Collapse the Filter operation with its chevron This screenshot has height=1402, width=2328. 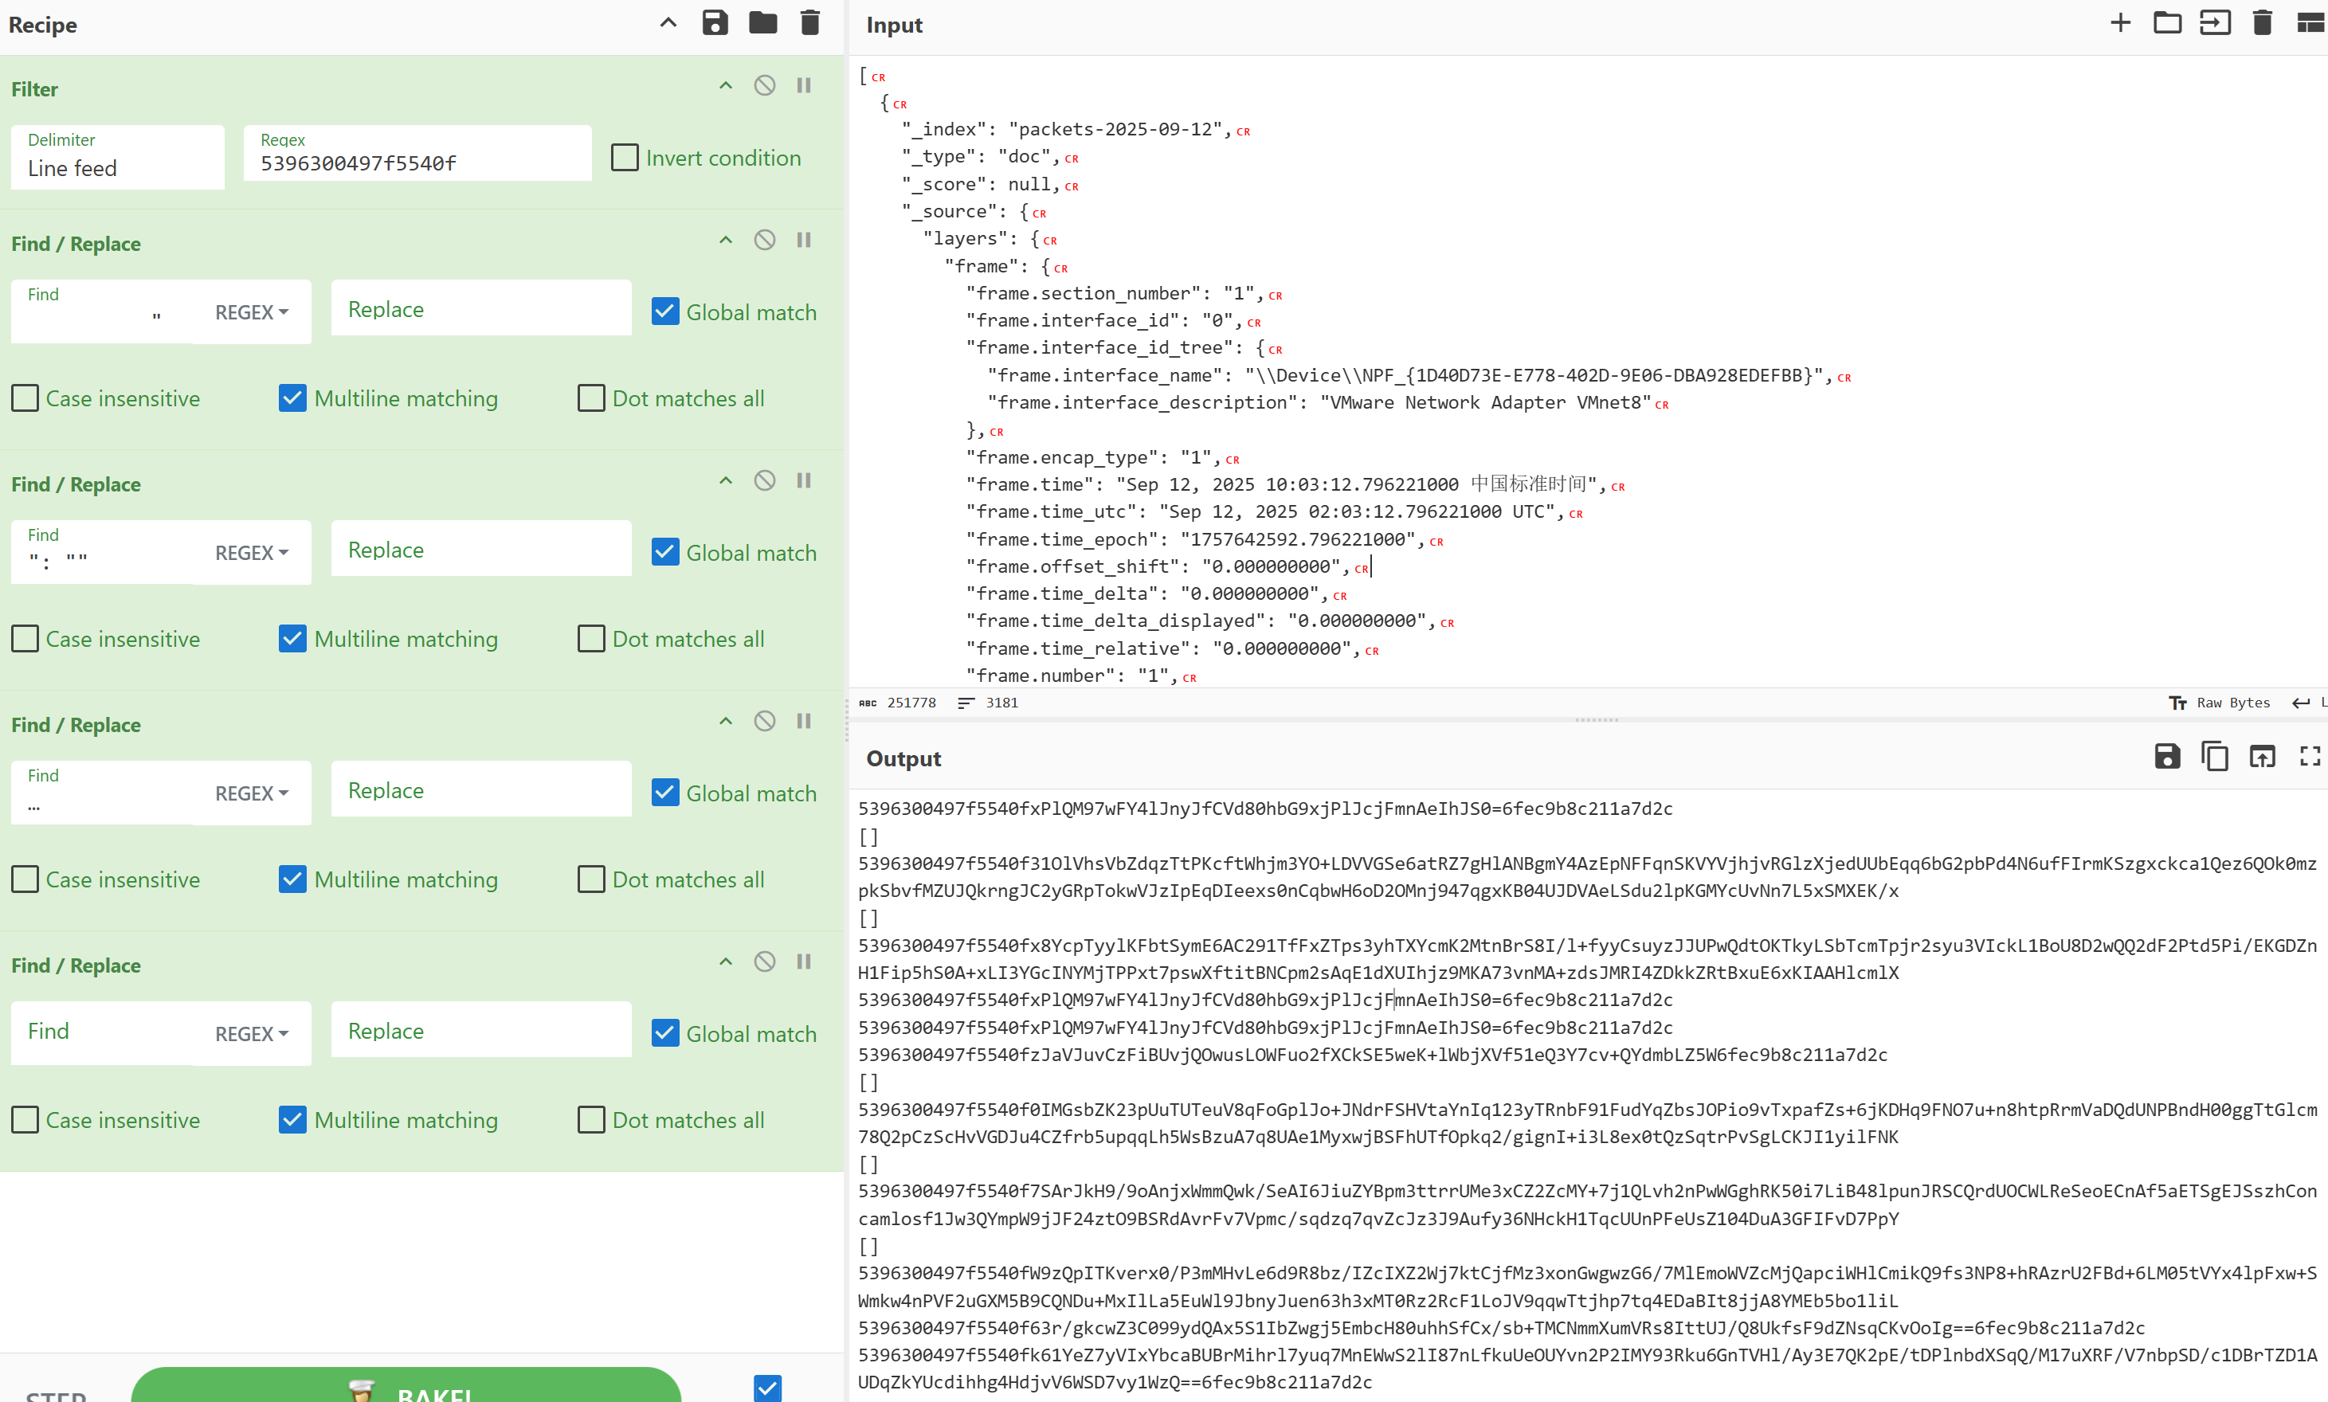click(x=726, y=85)
